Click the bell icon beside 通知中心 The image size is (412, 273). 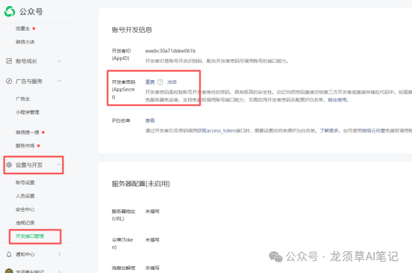coord(9,254)
